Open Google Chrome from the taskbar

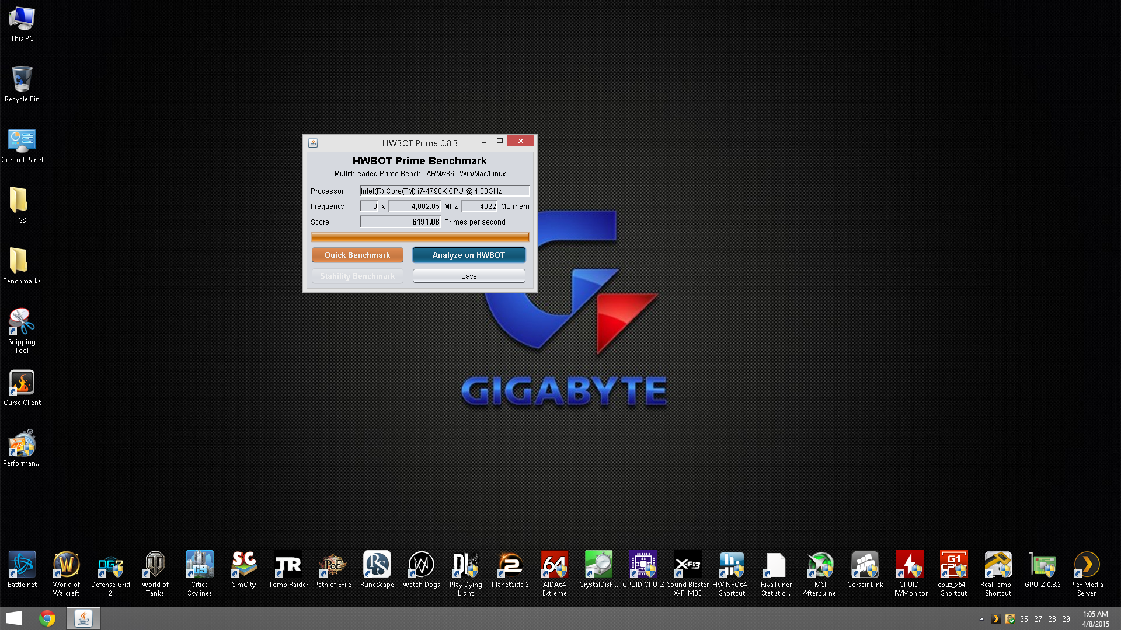(x=47, y=618)
